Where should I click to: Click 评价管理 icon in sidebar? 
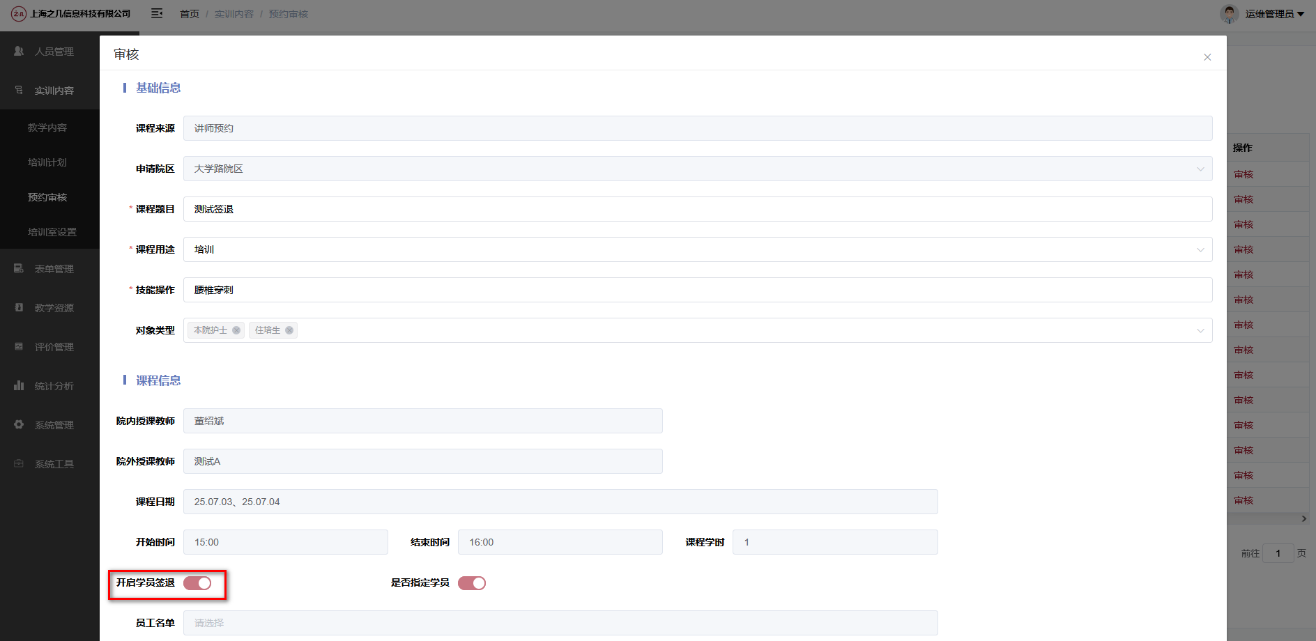(19, 346)
